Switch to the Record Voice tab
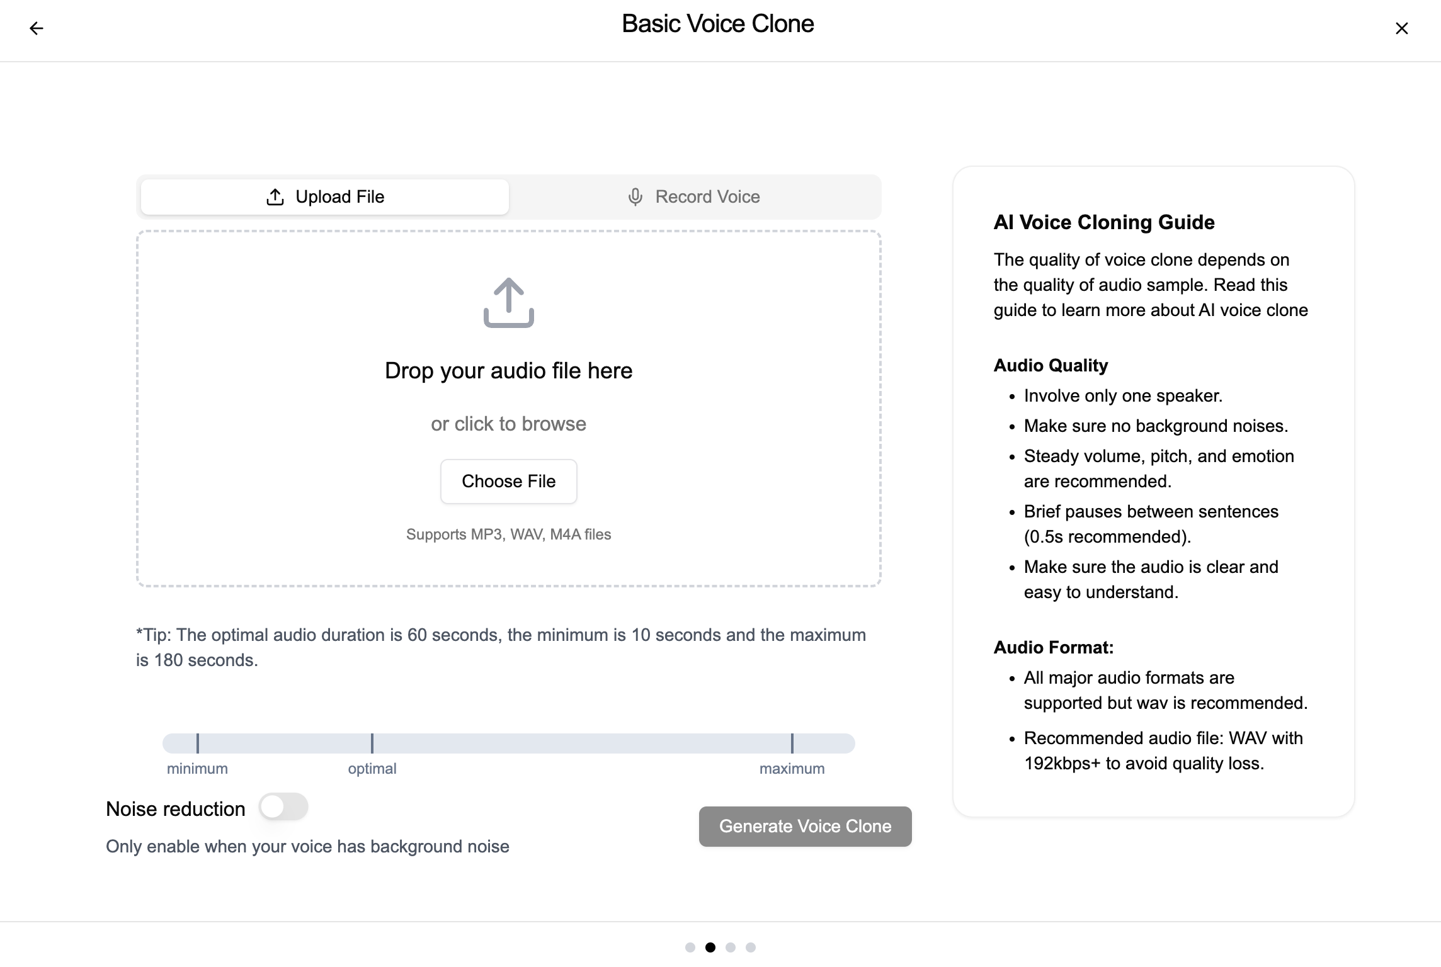This screenshot has height=967, width=1441. (x=695, y=197)
